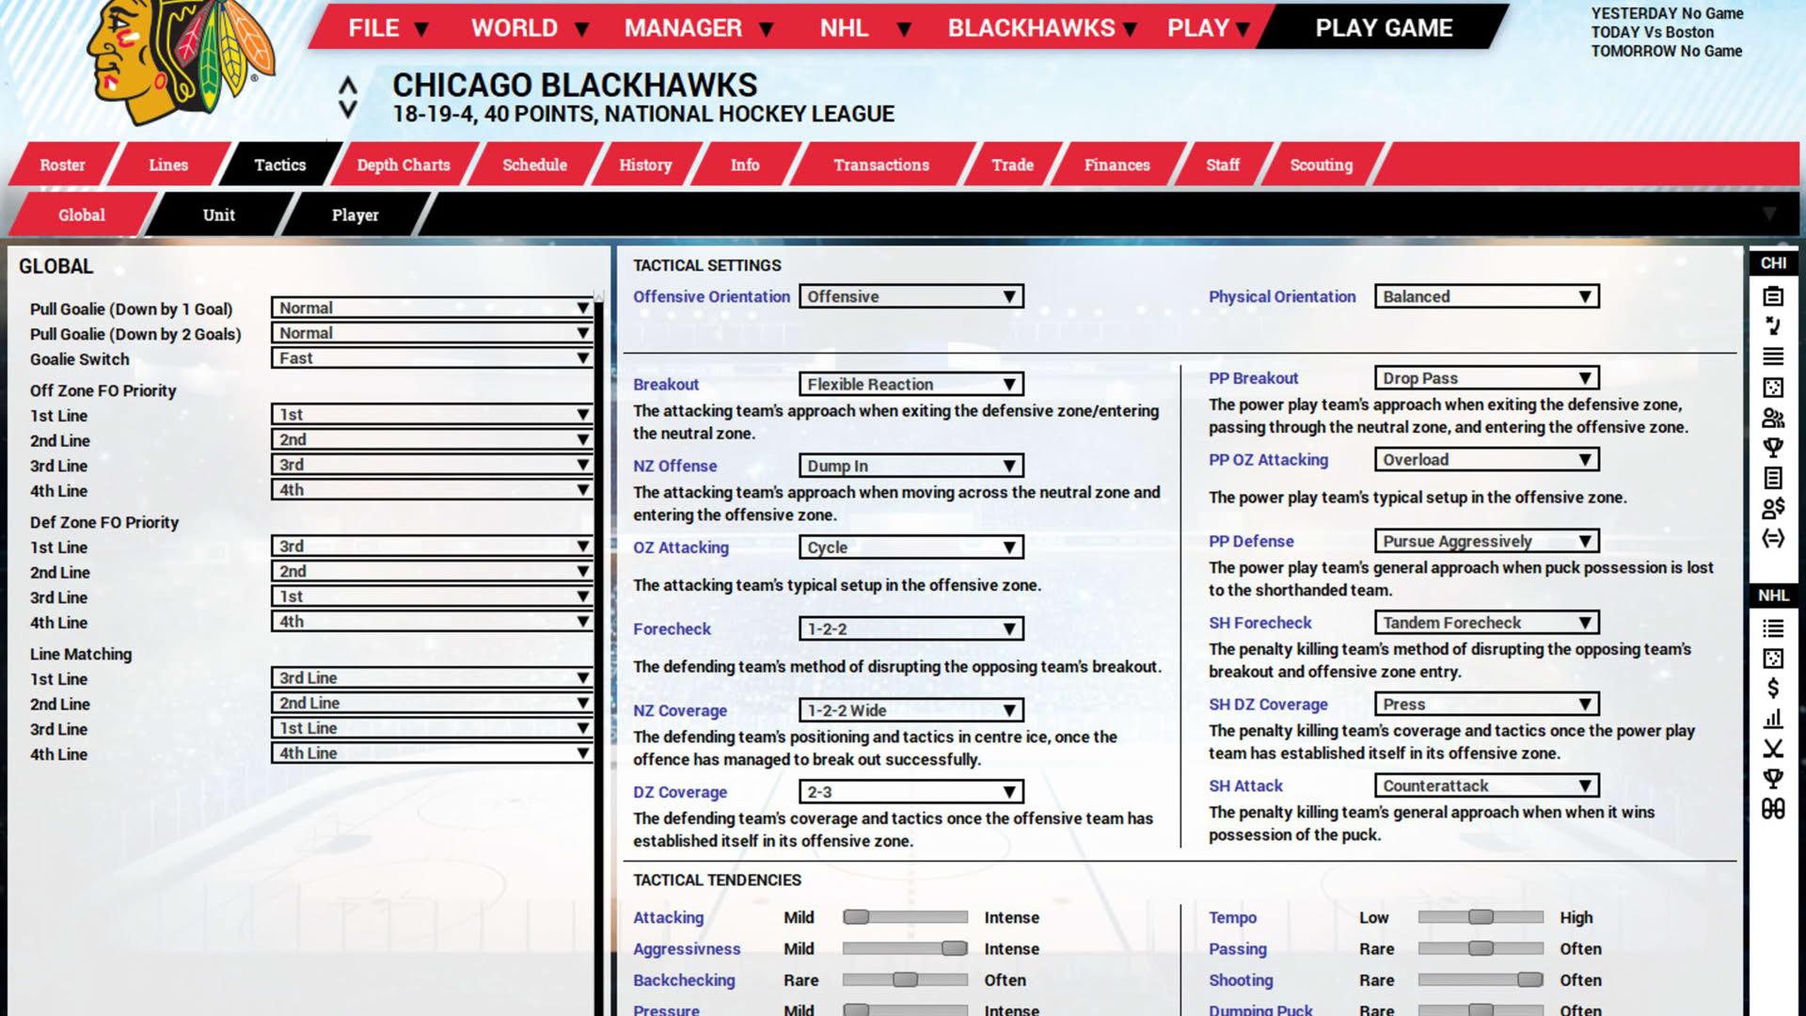Screen dimensions: 1806x1016
Task: Click the person-with-dollar icon in CHI sidebar
Action: click(1773, 508)
